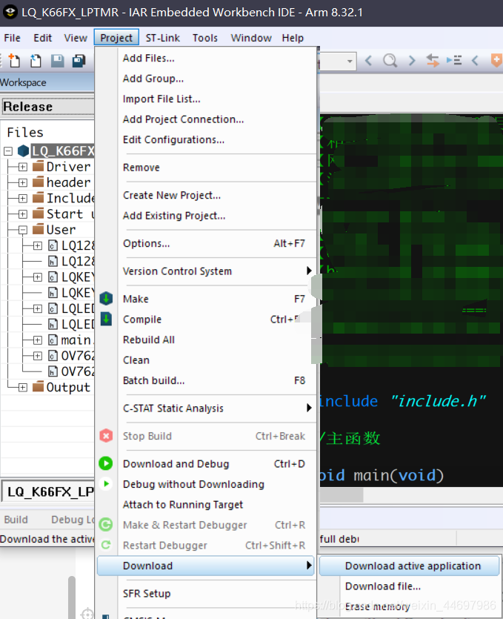Select Attach to Running Target
The width and height of the screenshot is (503, 619).
[207, 505]
